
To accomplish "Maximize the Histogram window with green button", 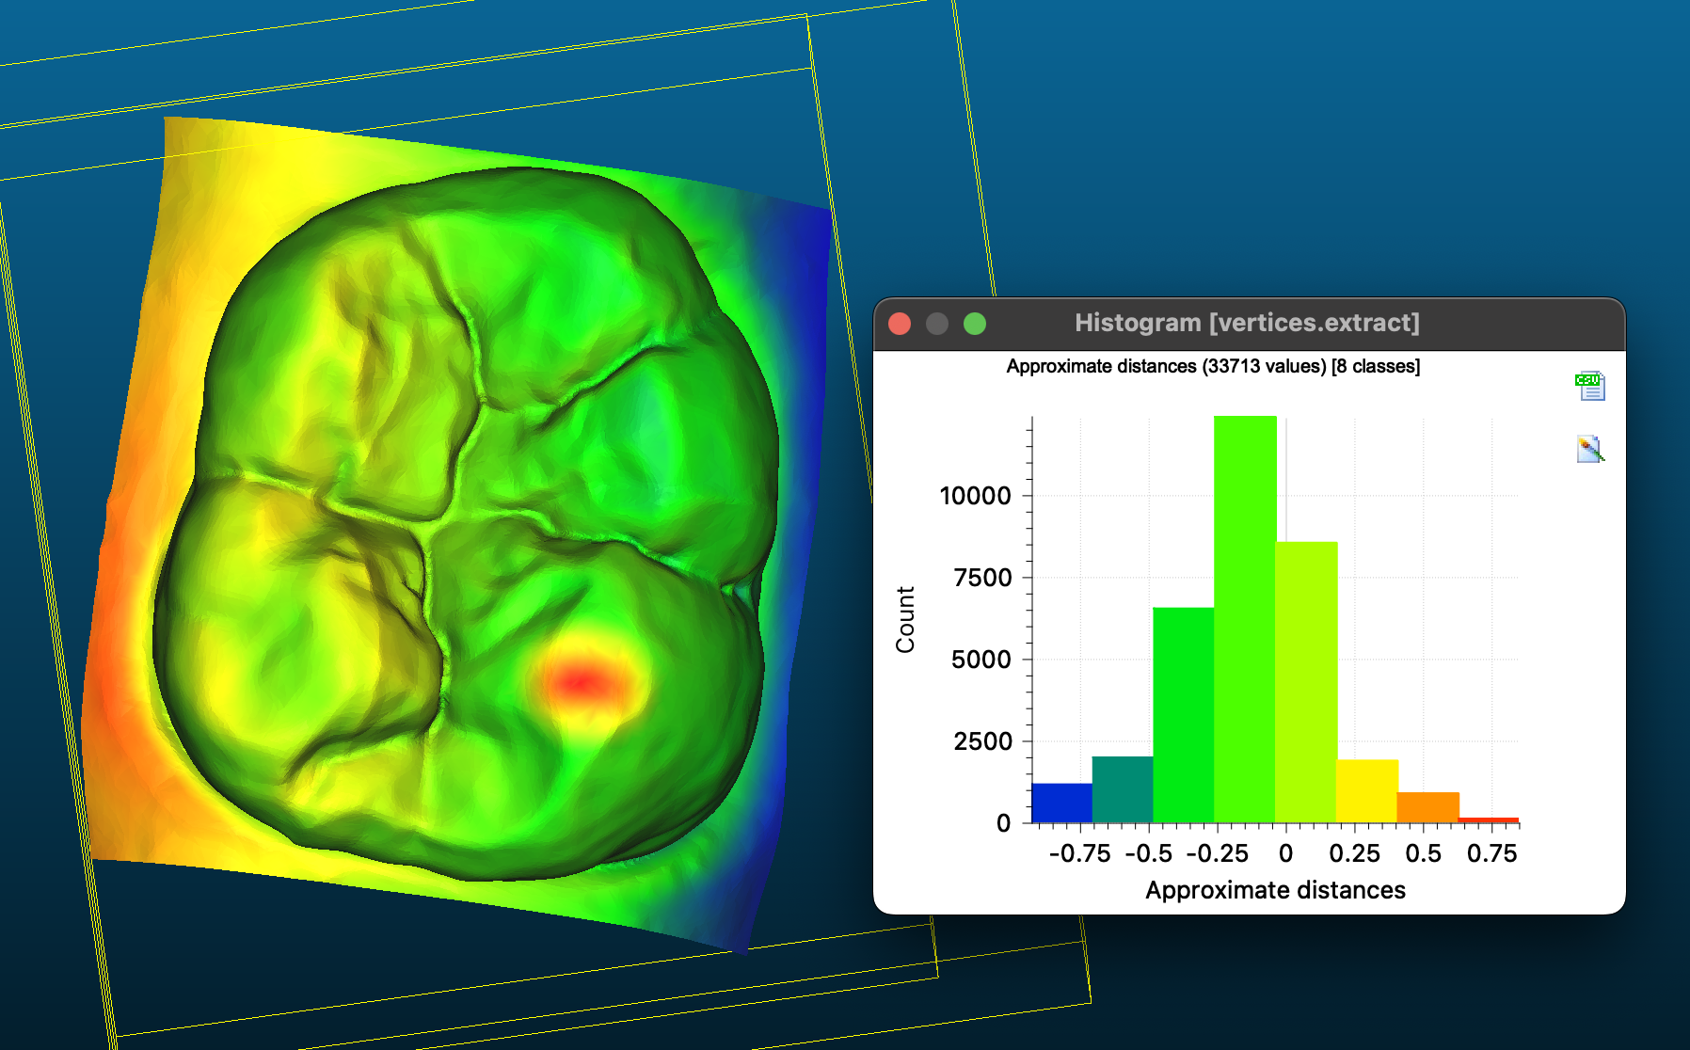I will point(975,324).
